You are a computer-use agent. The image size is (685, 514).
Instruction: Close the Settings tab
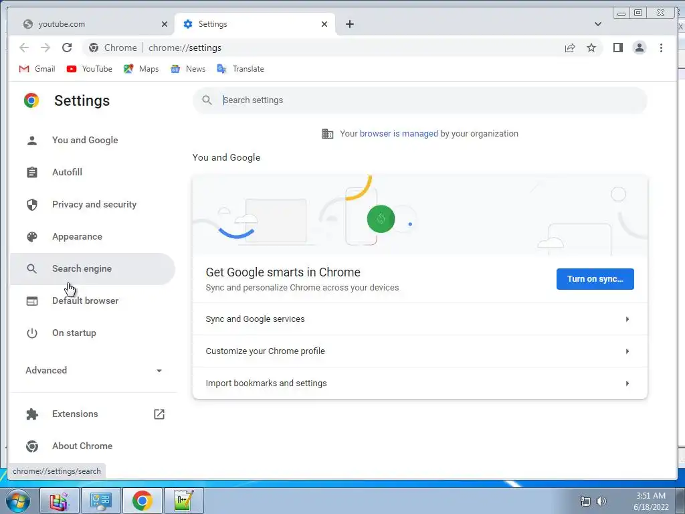click(324, 24)
